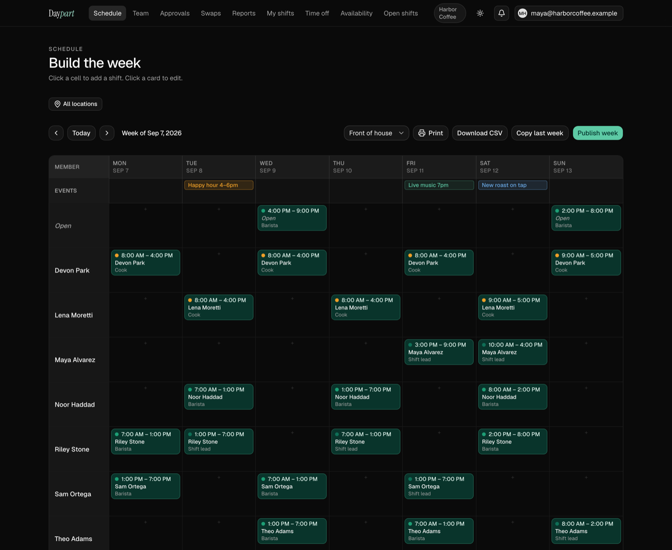Open the Live music 7pm event
The width and height of the screenshot is (672, 550).
tap(439, 185)
